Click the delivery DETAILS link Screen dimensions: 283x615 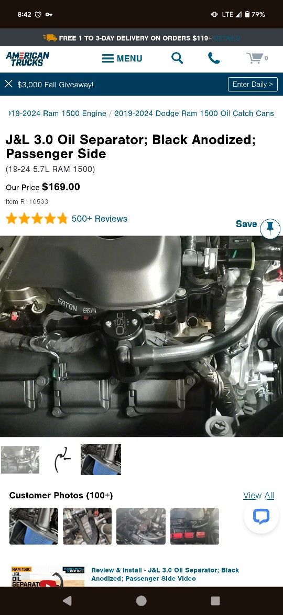pyautogui.click(x=227, y=38)
